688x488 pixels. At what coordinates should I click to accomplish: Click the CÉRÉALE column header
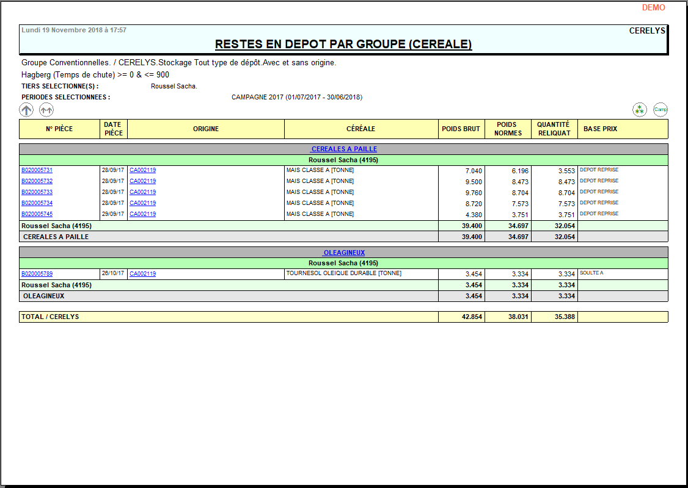360,129
